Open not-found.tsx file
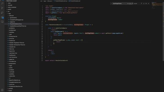 13,57
